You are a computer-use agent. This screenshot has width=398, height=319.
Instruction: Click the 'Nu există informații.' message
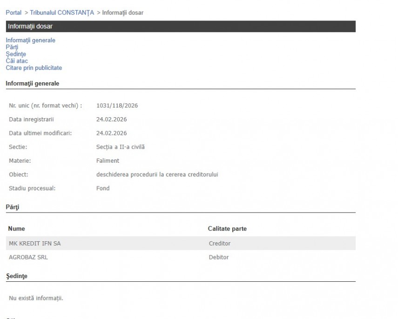pyautogui.click(x=36, y=298)
